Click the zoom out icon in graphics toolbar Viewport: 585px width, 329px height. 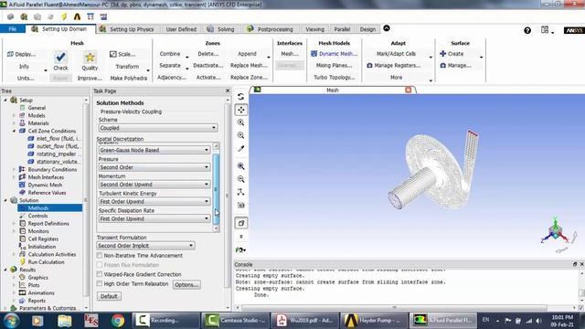point(240,179)
